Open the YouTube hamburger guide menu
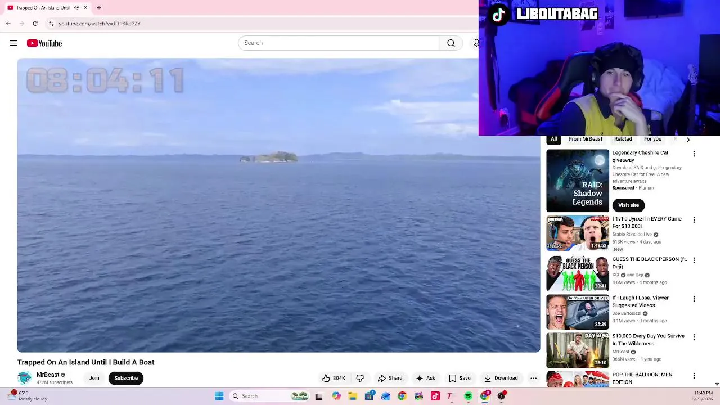720x405 pixels. [x=13, y=43]
